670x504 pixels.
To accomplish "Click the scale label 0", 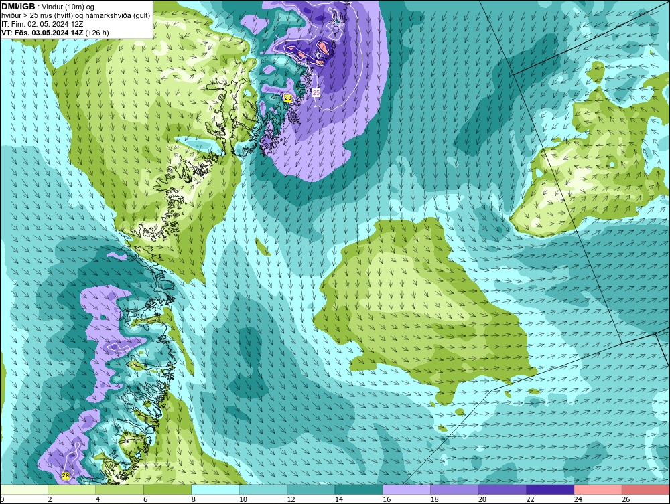I will (2, 499).
